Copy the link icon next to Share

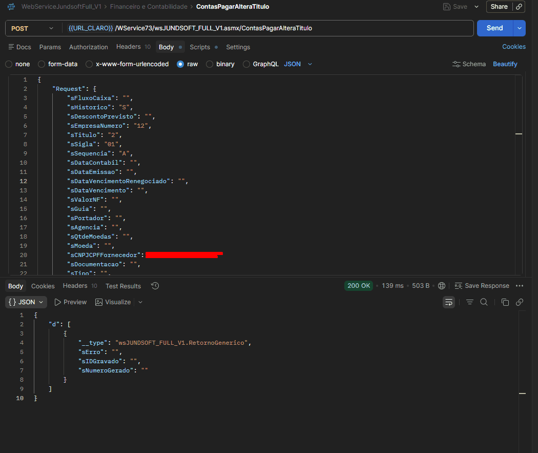[x=519, y=7]
